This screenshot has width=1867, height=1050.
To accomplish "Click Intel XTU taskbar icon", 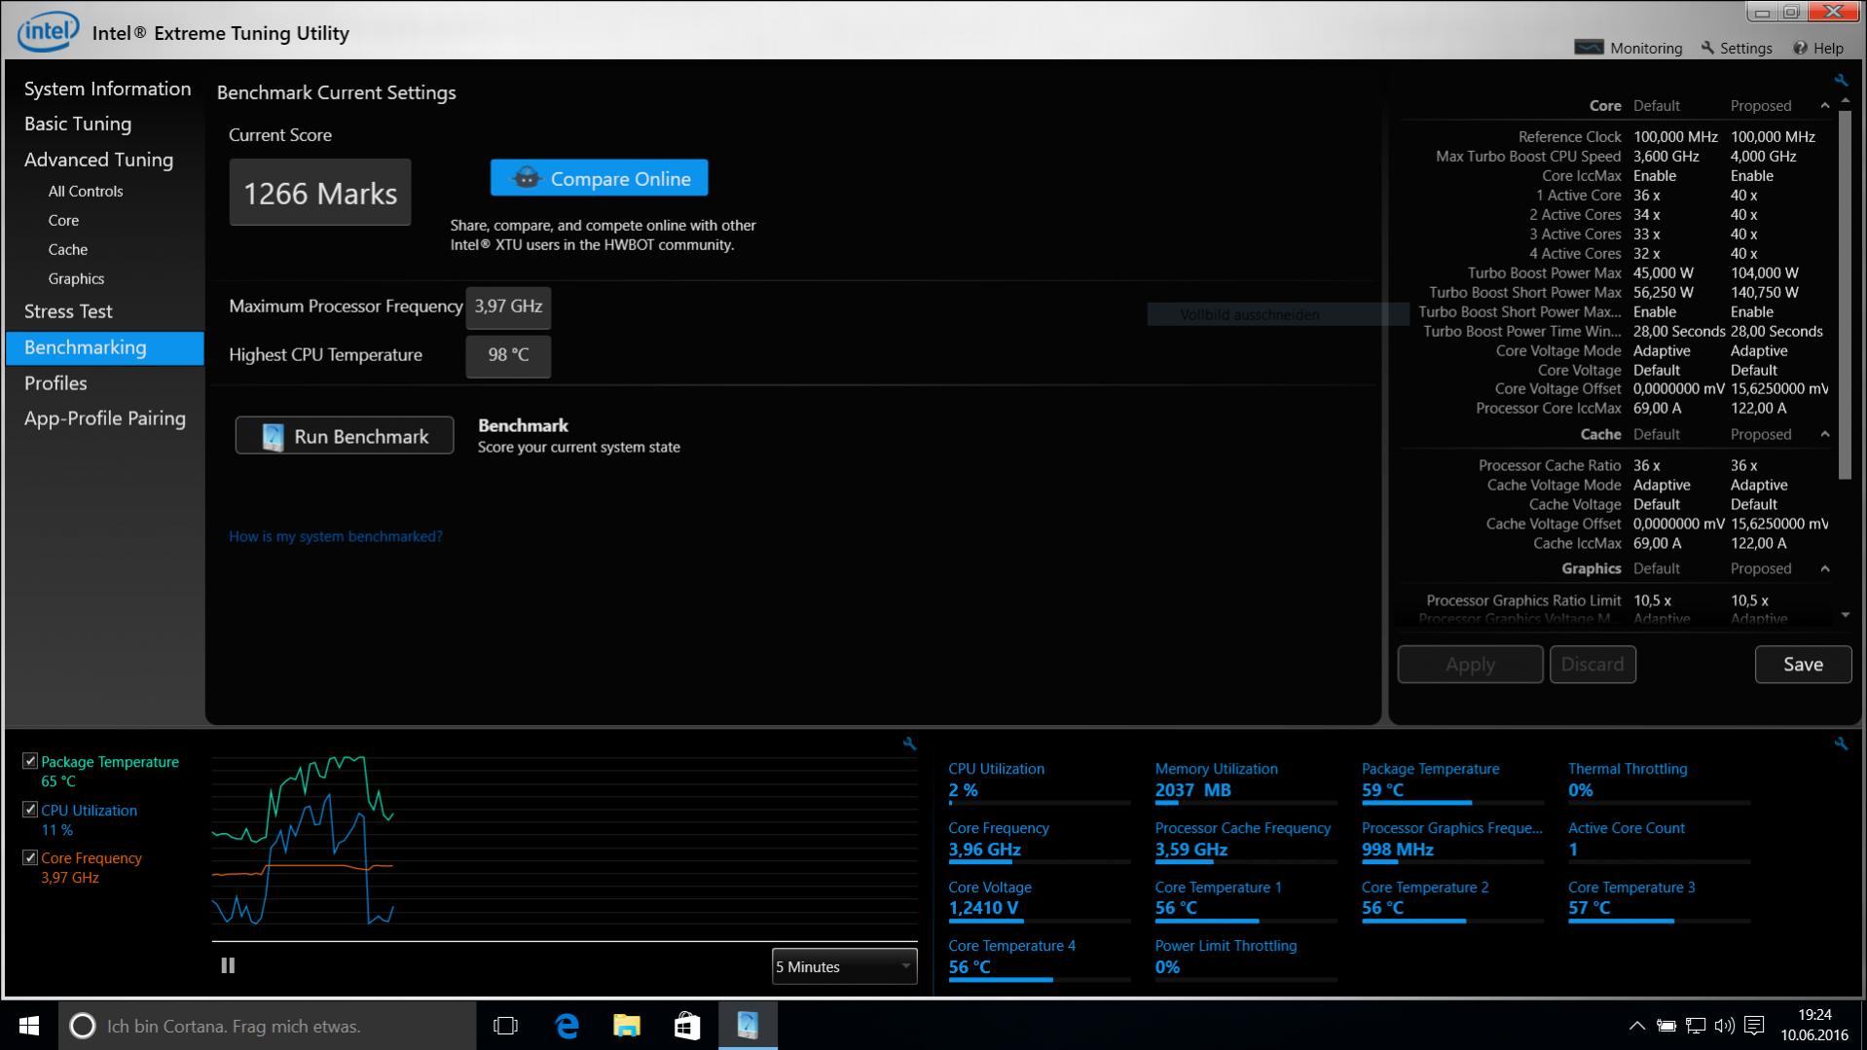I will pos(748,1026).
